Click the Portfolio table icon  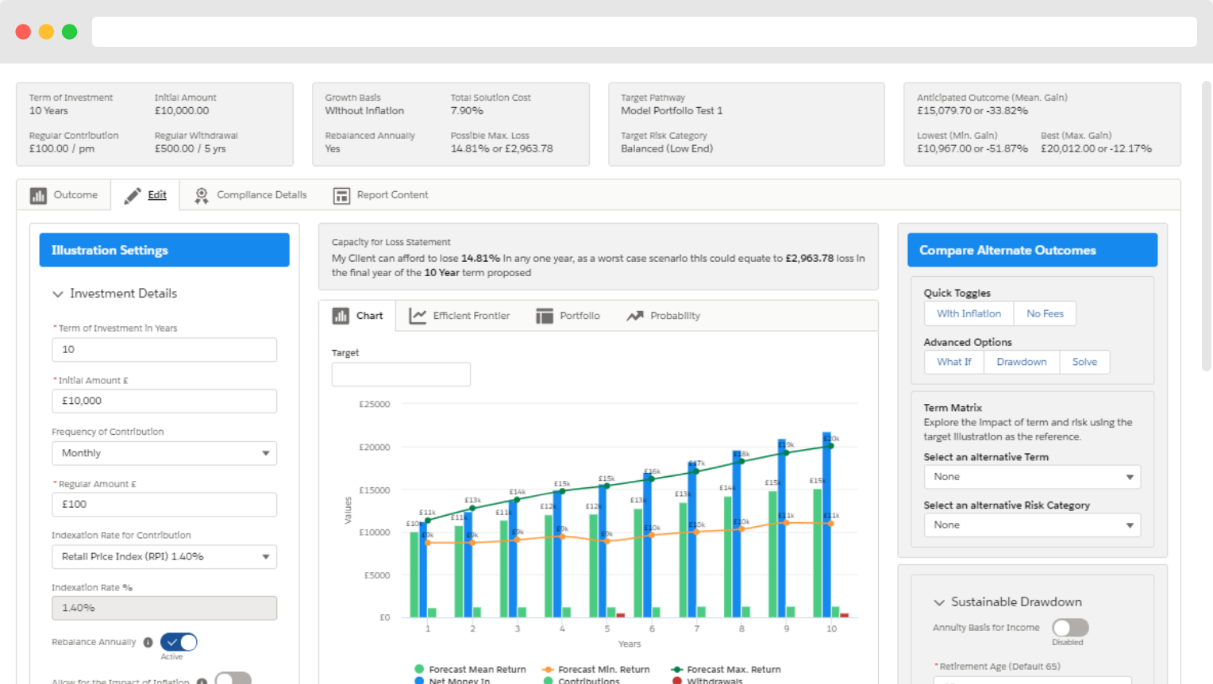(x=545, y=316)
